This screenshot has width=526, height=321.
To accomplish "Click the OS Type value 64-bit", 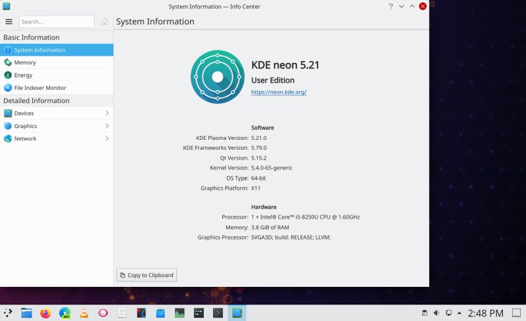I will [x=258, y=179].
